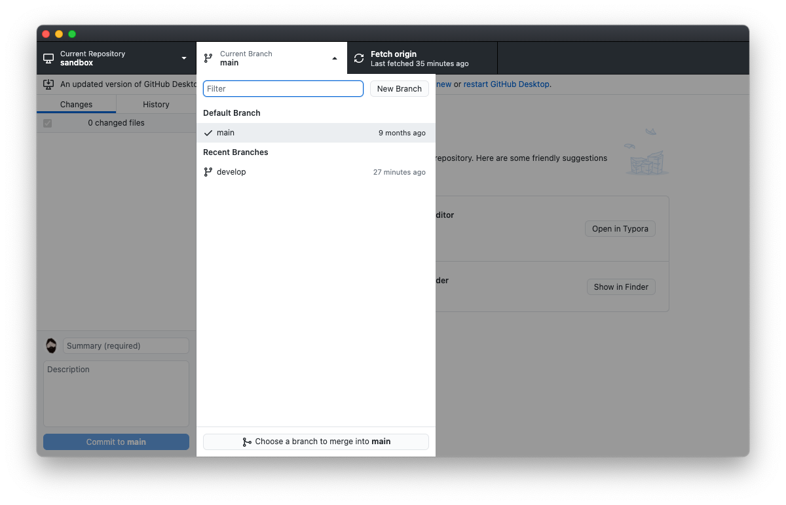Click the branch Filter input field
Viewport: 786px width, 505px height.
click(283, 88)
